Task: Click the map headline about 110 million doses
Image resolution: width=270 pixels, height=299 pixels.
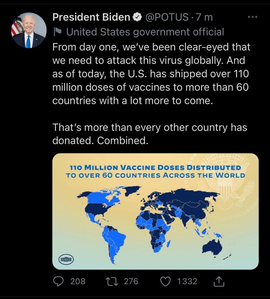Action: (x=156, y=171)
